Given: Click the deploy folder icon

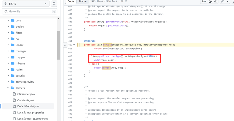Looking at the screenshot, I should click(x=13, y=27).
